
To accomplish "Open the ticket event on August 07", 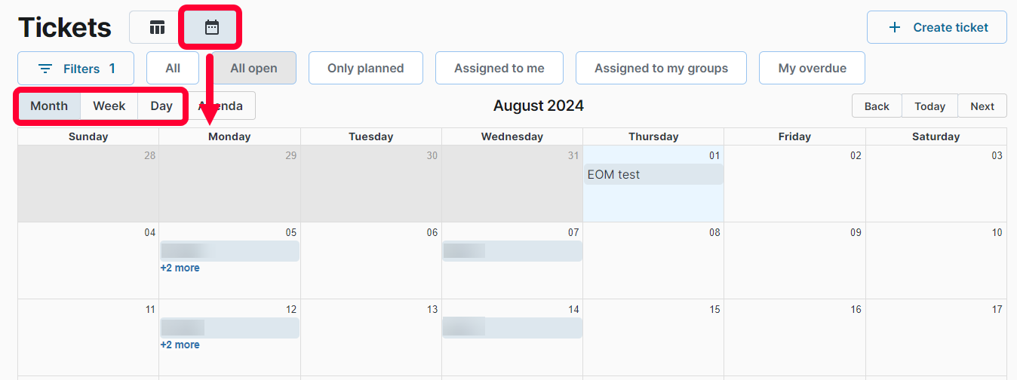I will coord(512,251).
